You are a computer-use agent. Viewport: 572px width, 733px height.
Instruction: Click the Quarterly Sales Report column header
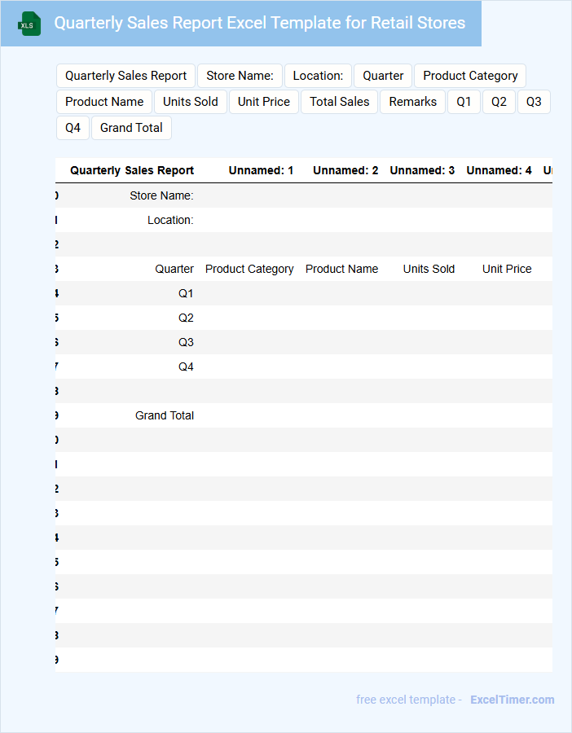(x=132, y=171)
